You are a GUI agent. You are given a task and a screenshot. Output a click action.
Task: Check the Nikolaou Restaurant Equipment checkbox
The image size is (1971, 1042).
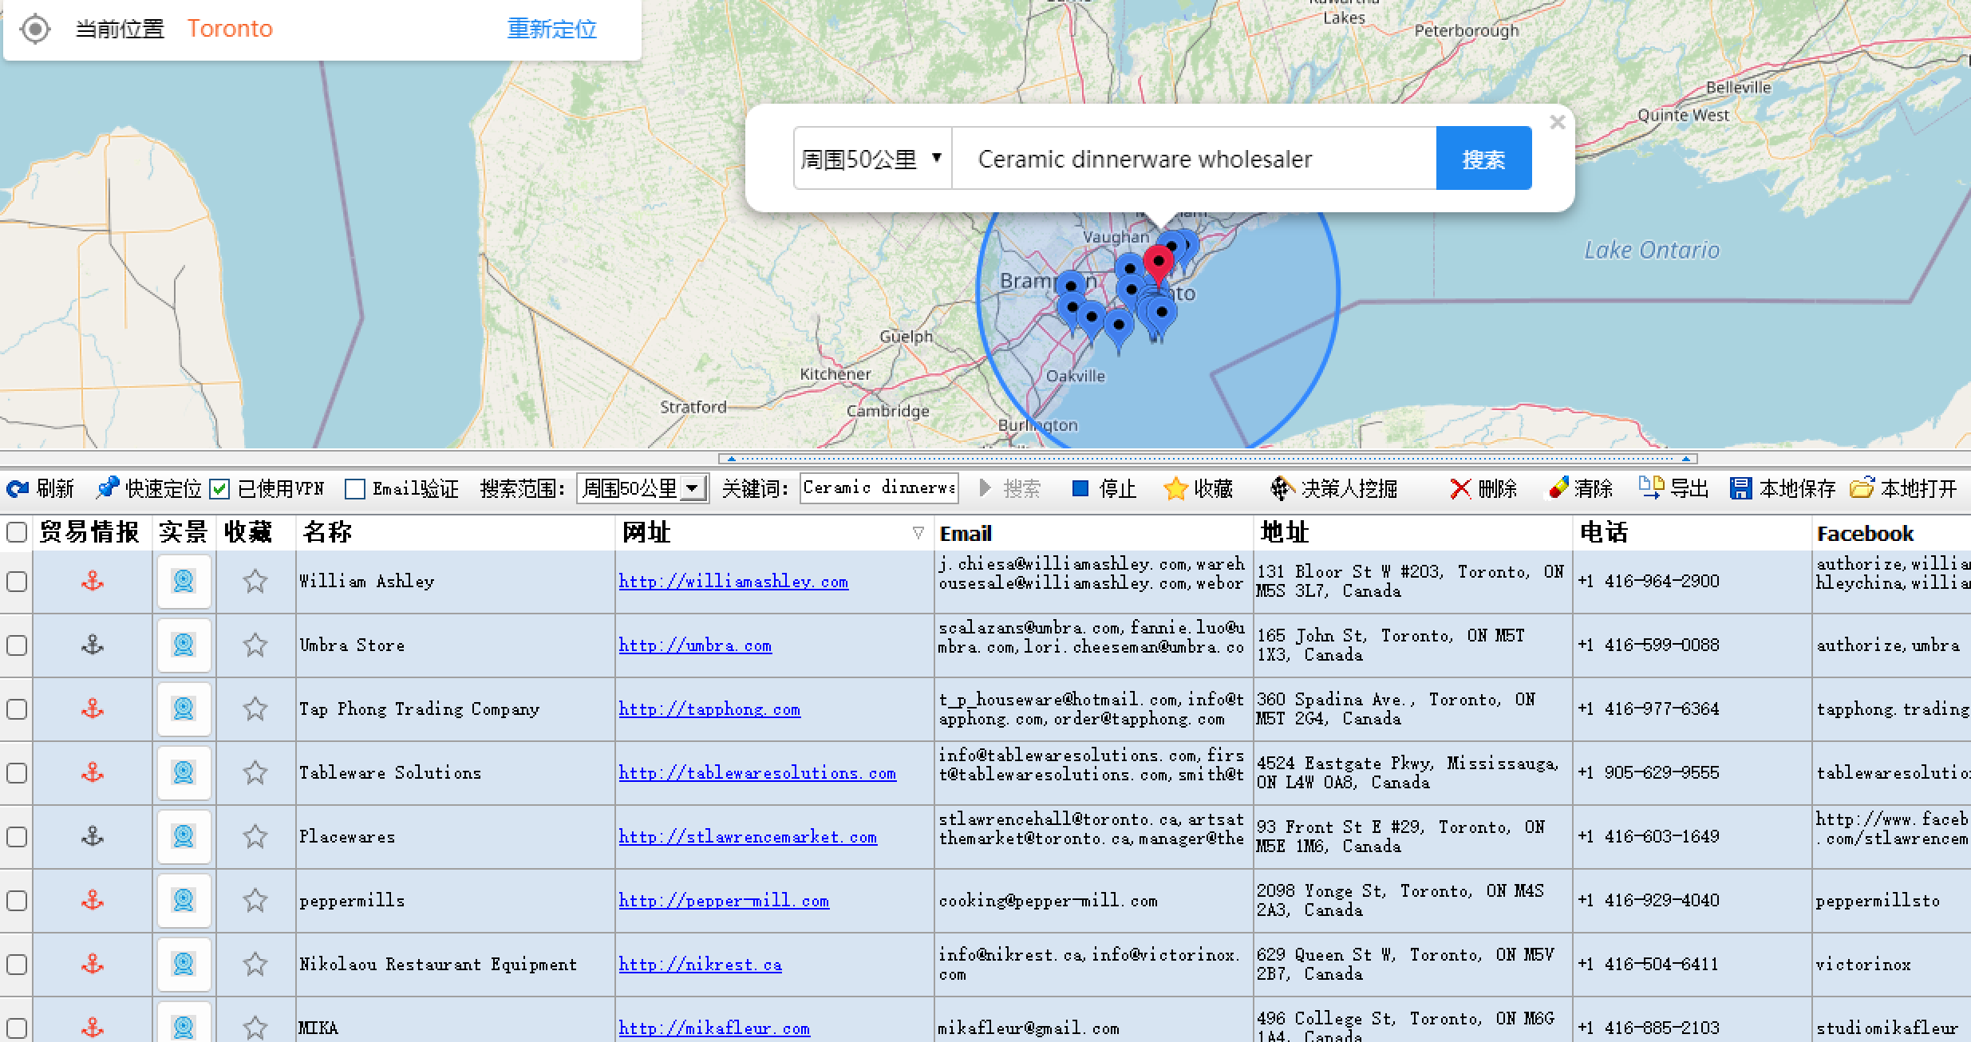pos(17,965)
